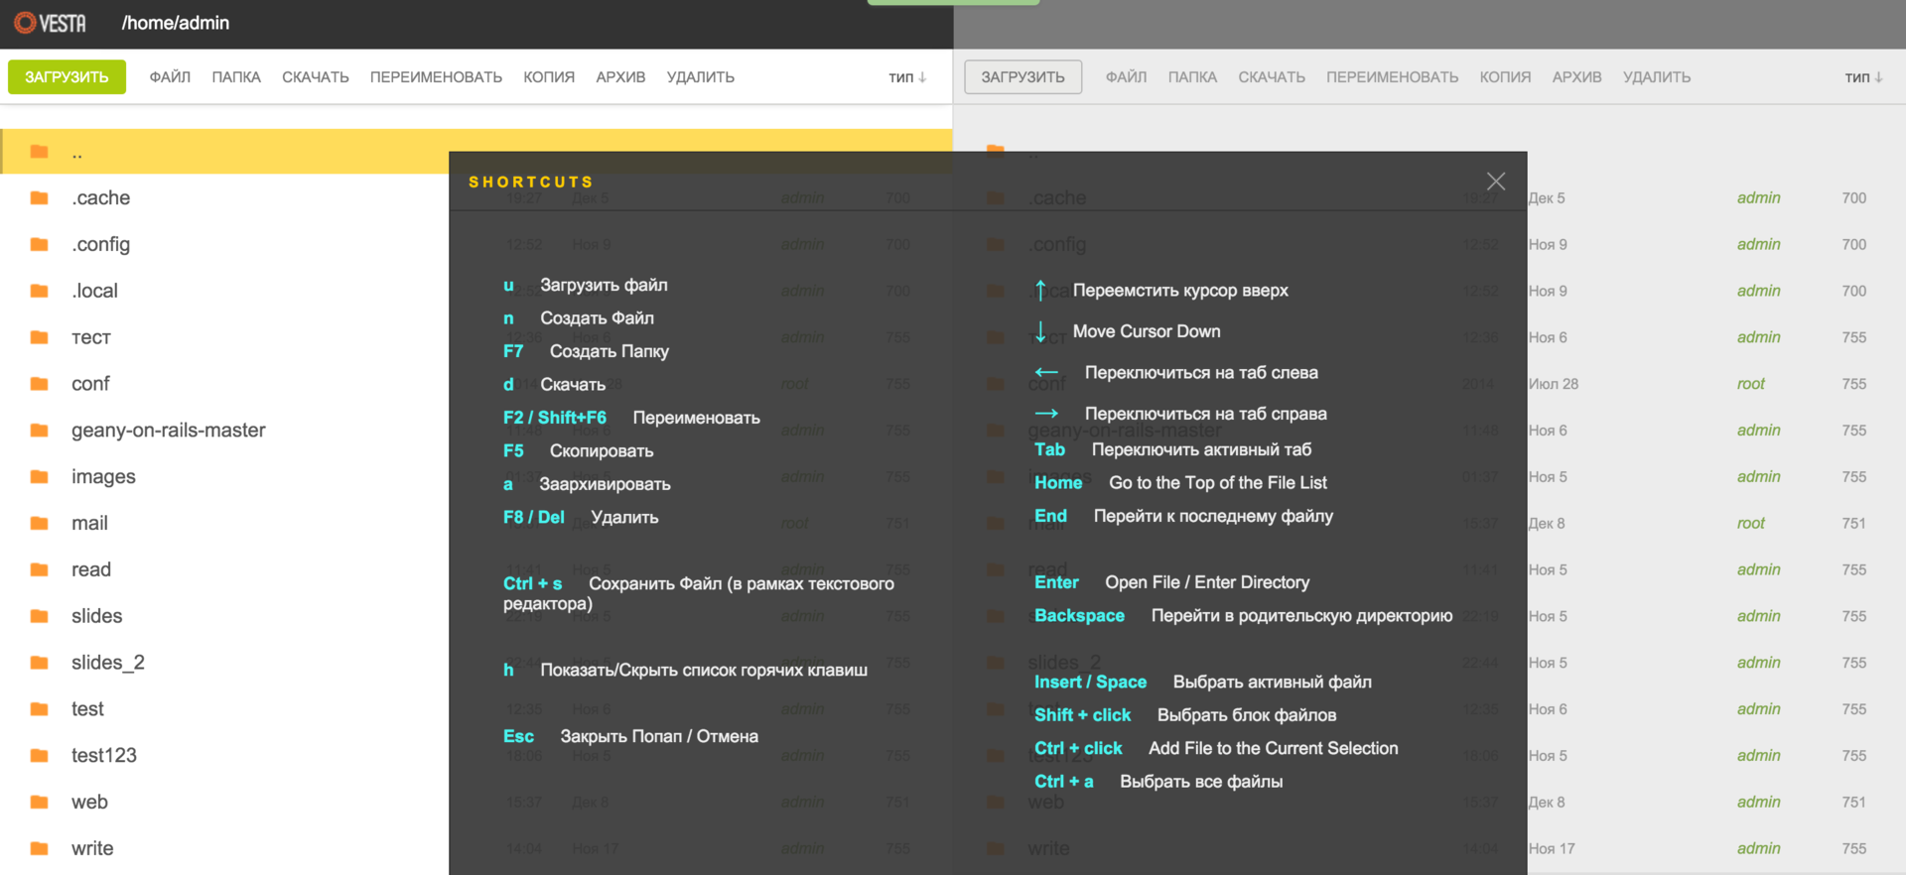Choose КОПИЯ in the left pane toolbar

549,77
